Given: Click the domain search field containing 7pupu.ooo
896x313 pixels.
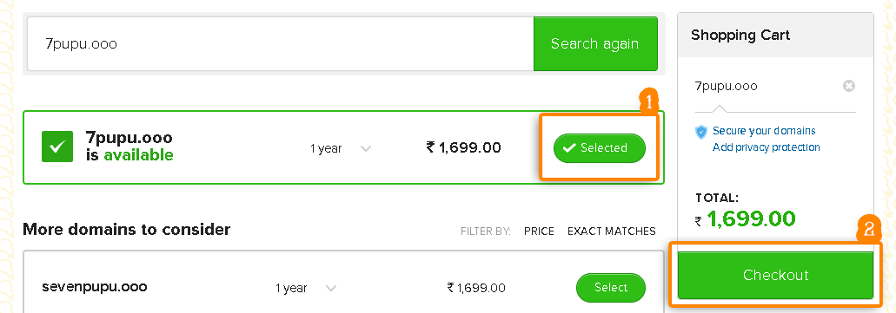Looking at the screenshot, I should (281, 44).
